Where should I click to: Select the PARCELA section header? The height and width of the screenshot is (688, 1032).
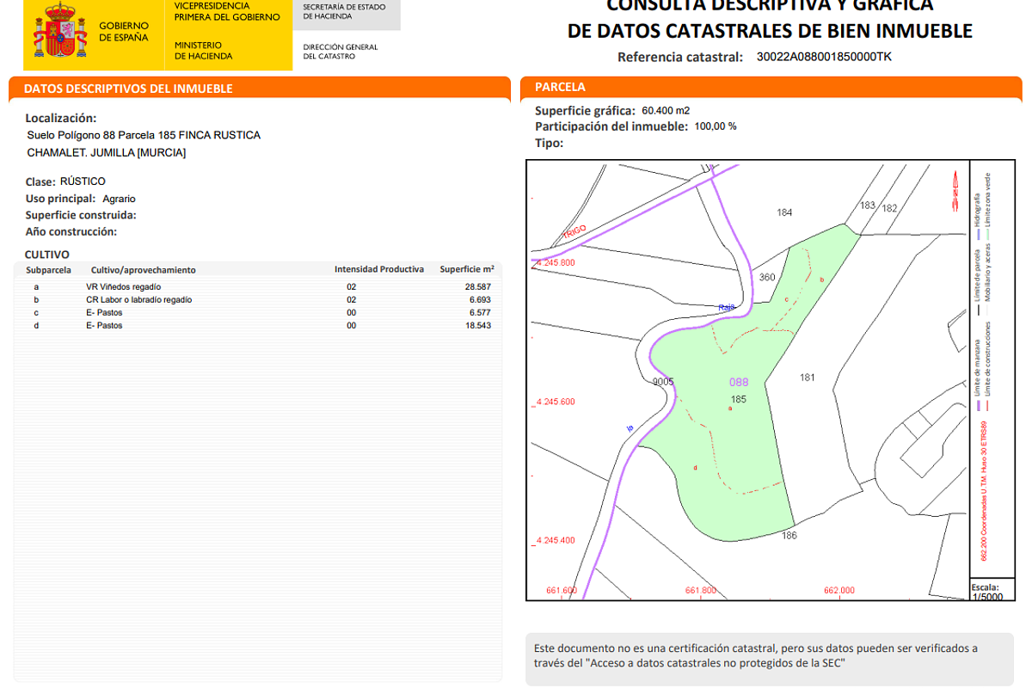pos(560,87)
